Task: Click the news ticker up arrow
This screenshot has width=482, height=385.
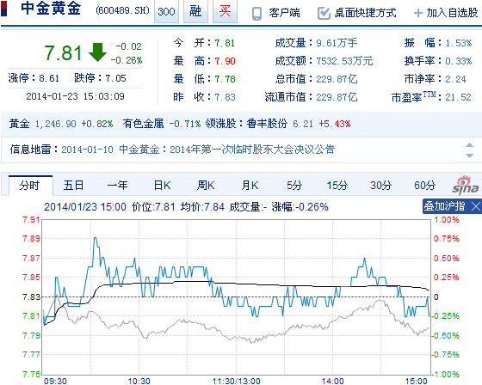Action: [x=469, y=145]
